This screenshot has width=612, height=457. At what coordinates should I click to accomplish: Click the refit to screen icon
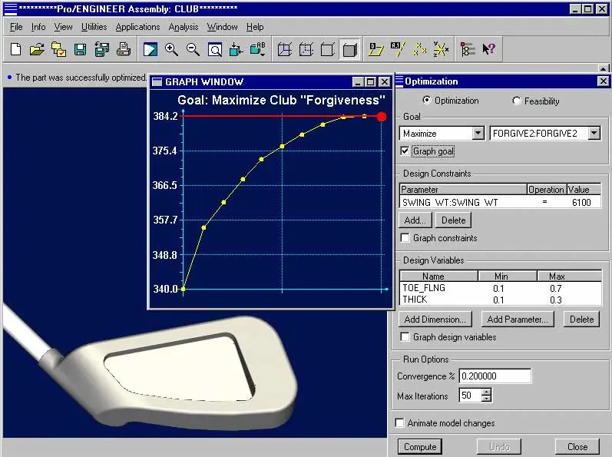click(x=215, y=50)
